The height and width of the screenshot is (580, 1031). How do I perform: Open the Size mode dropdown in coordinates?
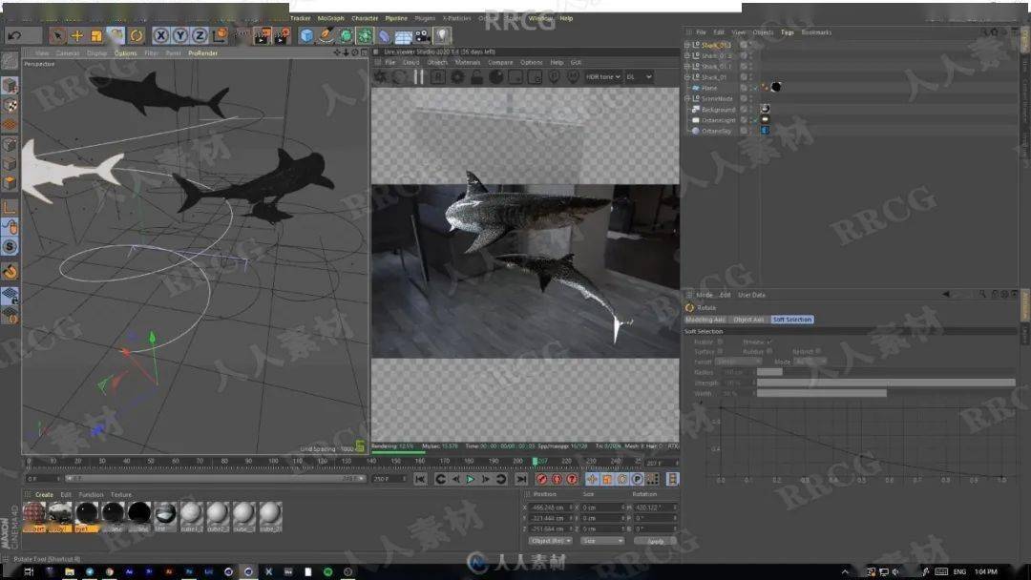click(601, 541)
